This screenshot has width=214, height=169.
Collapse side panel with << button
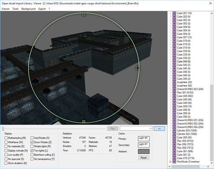[159, 128]
